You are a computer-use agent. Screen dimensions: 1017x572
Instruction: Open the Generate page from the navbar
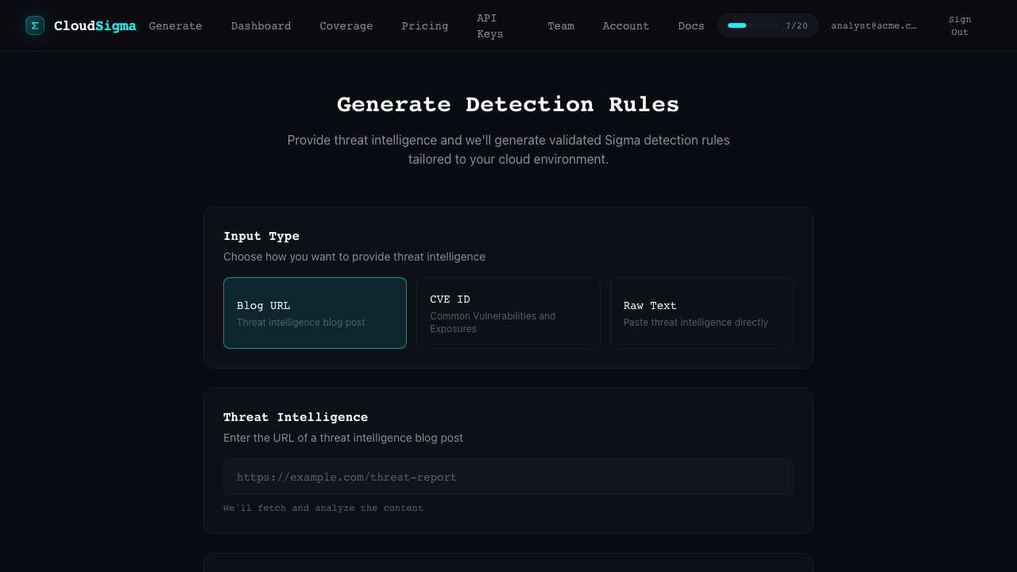pos(176,25)
